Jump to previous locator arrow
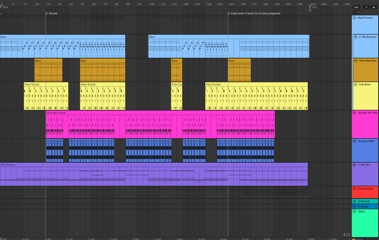 point(354,12)
